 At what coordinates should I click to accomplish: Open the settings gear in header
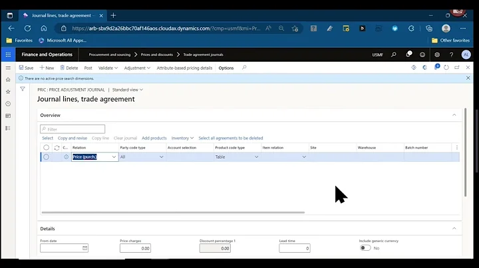point(437,54)
